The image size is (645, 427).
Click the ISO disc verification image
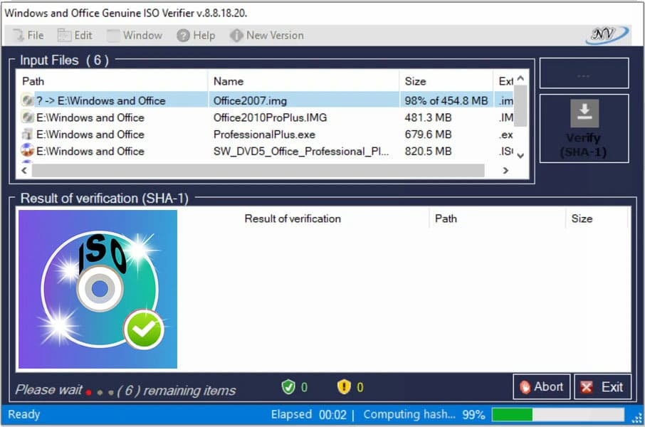(x=98, y=289)
